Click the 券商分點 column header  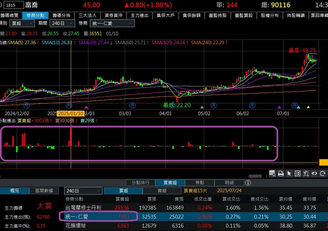pyautogui.click(x=74, y=199)
